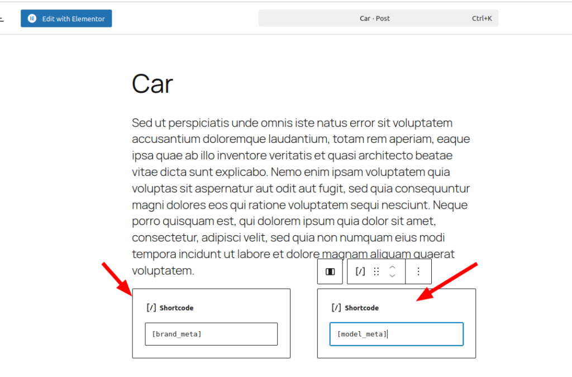Click the [brand_meta] shortcode input field
This screenshot has height=377, width=572.
point(211,334)
